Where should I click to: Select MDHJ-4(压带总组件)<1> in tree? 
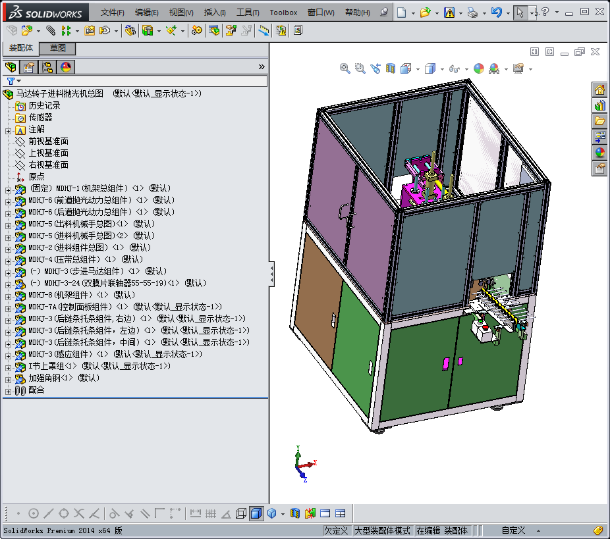tap(85, 259)
